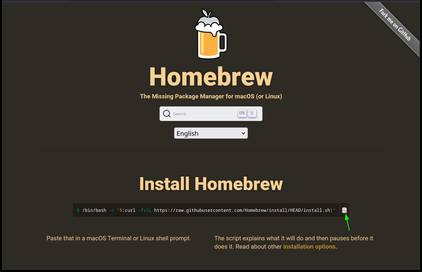Open the English language dropdown
Screen dimensions: 422x272
(x=211, y=133)
